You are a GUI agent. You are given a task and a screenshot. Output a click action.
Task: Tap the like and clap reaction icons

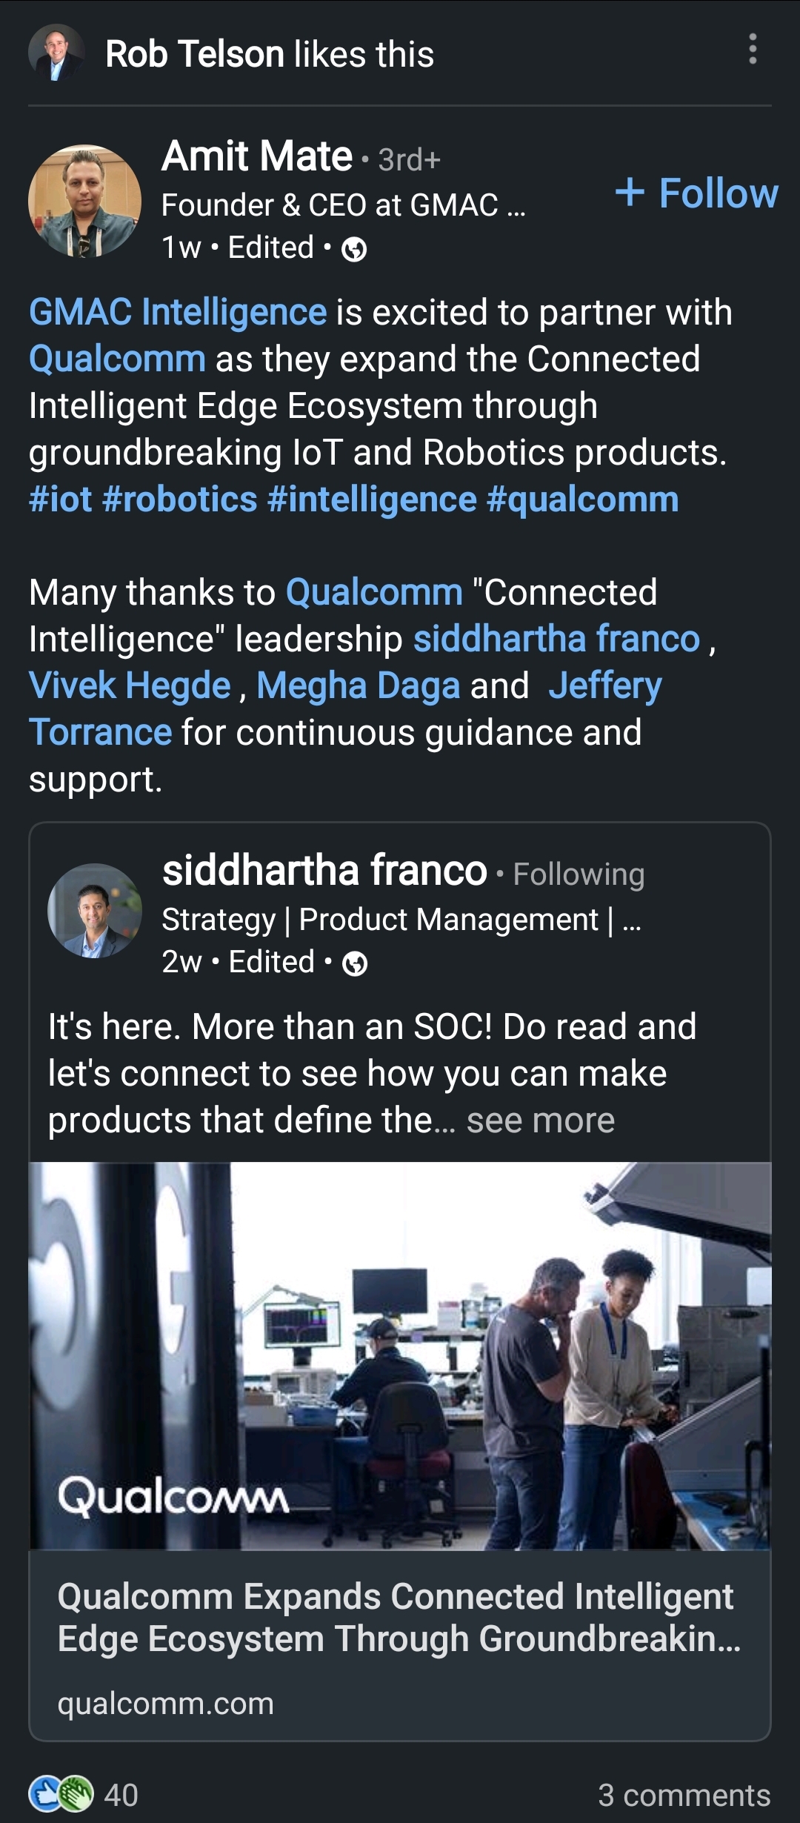tap(61, 1793)
